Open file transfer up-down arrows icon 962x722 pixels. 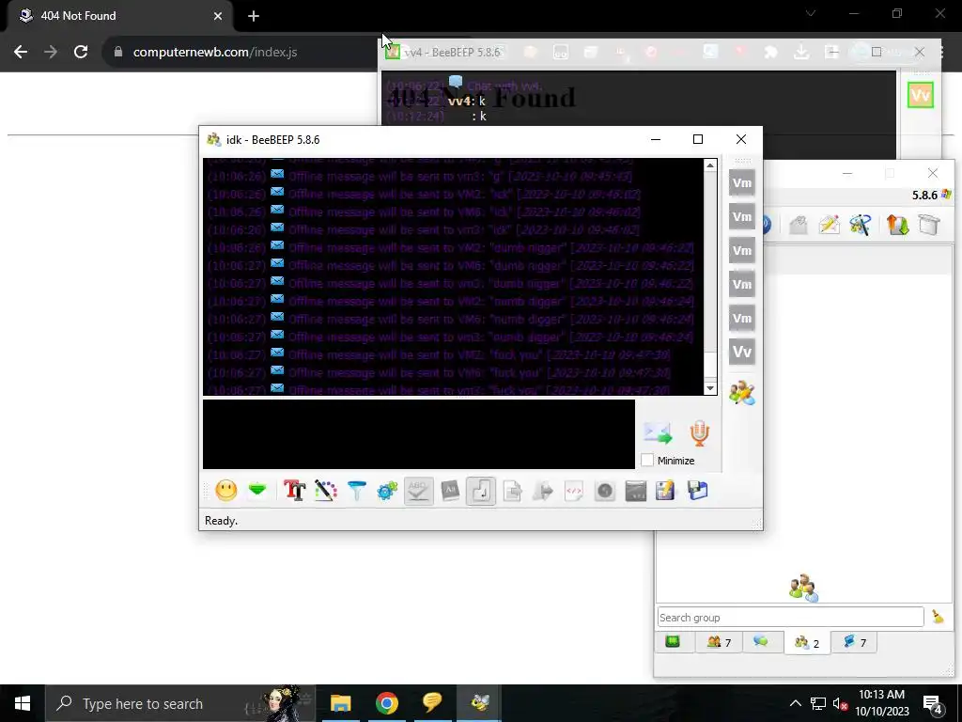point(897,225)
